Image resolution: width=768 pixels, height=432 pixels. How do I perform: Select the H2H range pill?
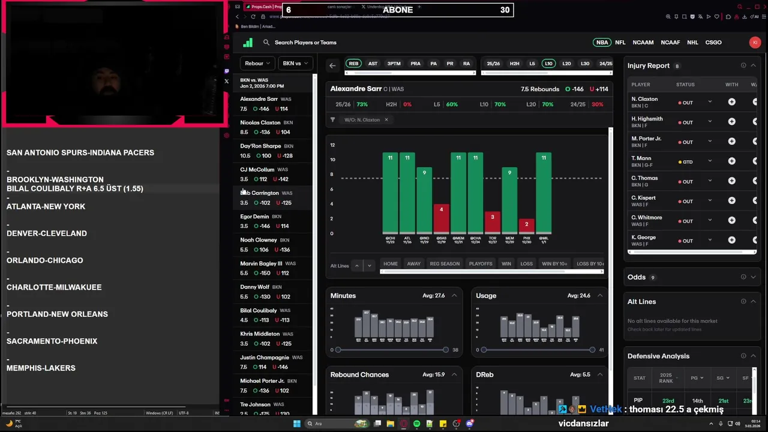pos(514,64)
